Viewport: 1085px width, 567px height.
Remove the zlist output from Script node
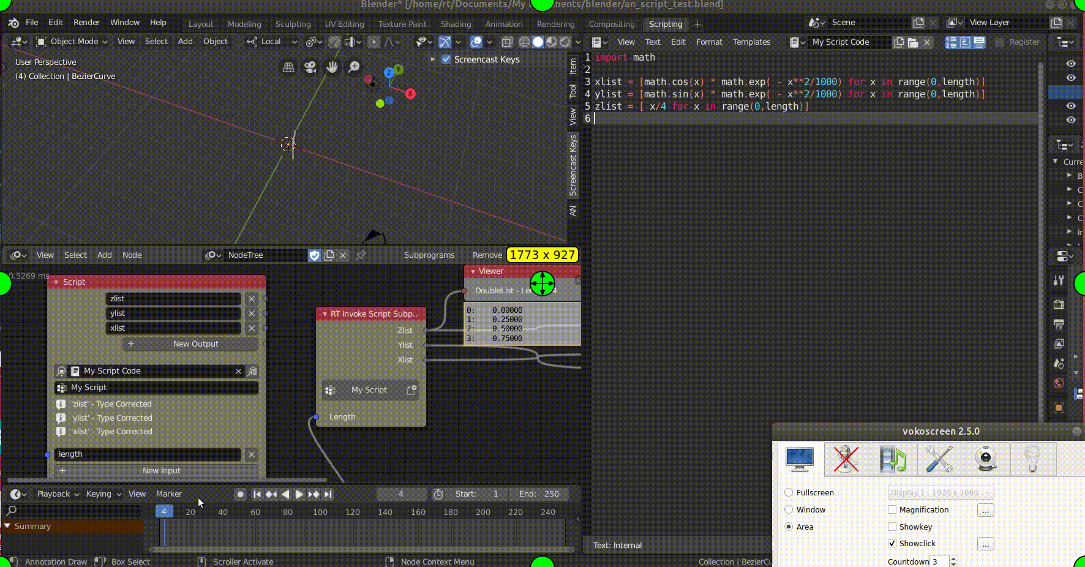pyautogui.click(x=252, y=299)
